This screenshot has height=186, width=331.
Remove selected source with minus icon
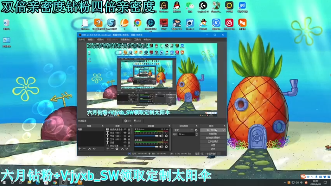tap(112, 149)
